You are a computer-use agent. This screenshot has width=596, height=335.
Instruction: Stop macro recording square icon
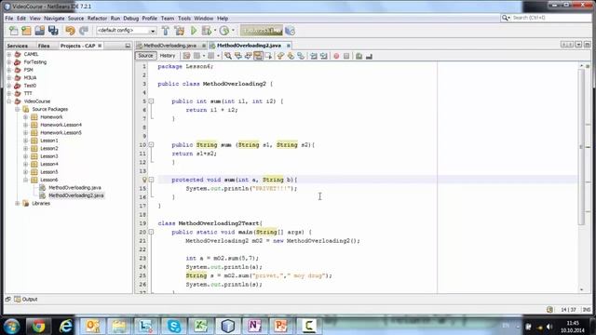(346, 56)
